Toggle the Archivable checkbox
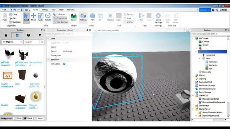Screen dimensions: 230x129 click(x=64, y=64)
